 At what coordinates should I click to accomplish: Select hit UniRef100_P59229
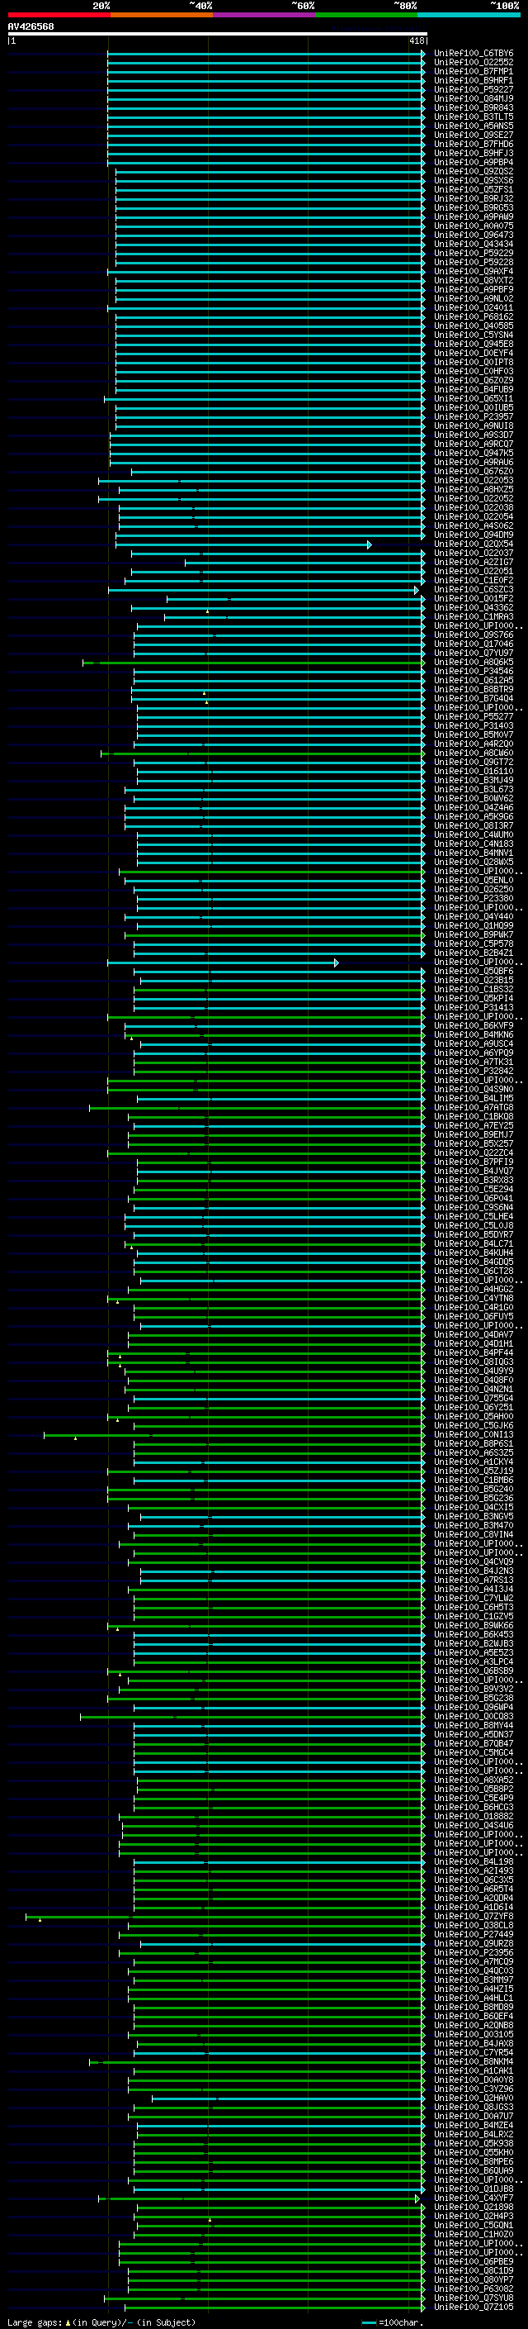click(473, 253)
